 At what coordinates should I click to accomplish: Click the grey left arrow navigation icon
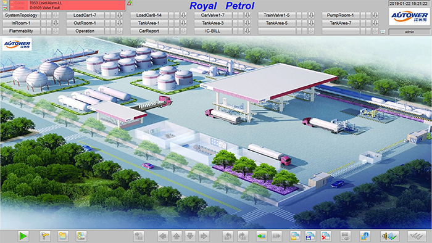162,236
